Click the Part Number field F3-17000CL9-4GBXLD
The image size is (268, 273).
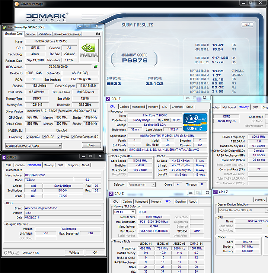pyautogui.click(x=154, y=231)
